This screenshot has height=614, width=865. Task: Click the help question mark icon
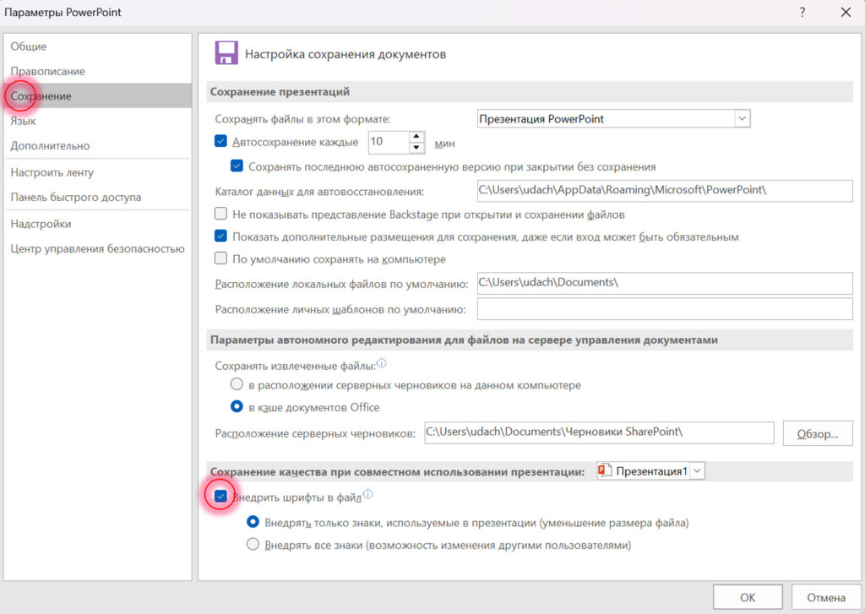[801, 13]
